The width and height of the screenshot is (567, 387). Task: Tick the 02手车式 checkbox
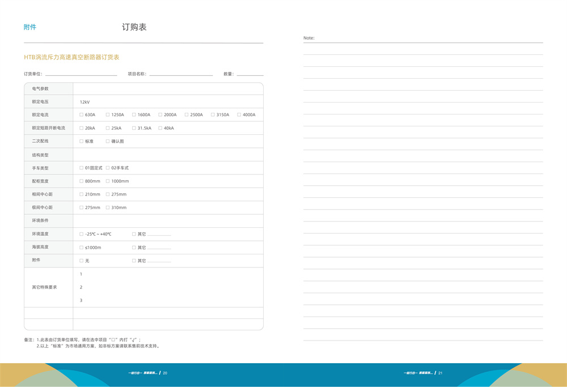108,168
